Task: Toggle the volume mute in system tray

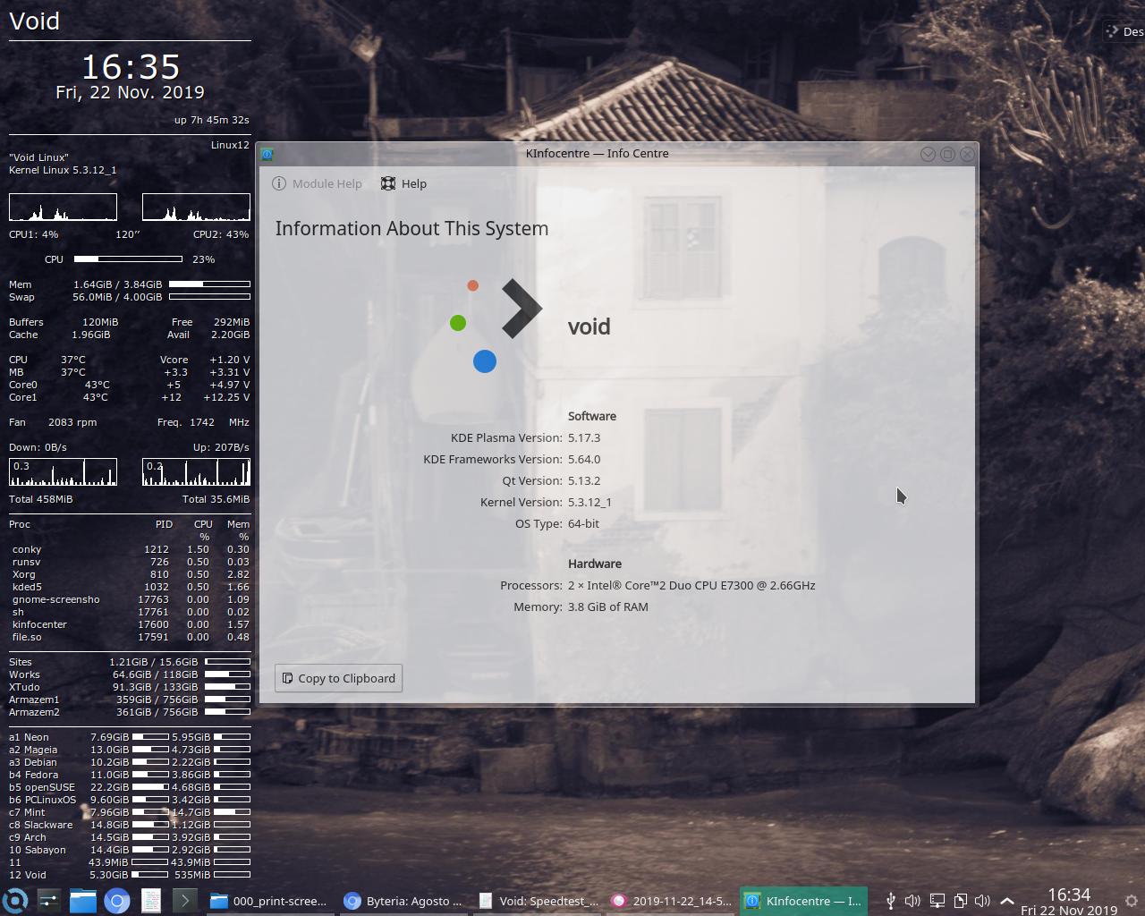Action: tap(912, 901)
